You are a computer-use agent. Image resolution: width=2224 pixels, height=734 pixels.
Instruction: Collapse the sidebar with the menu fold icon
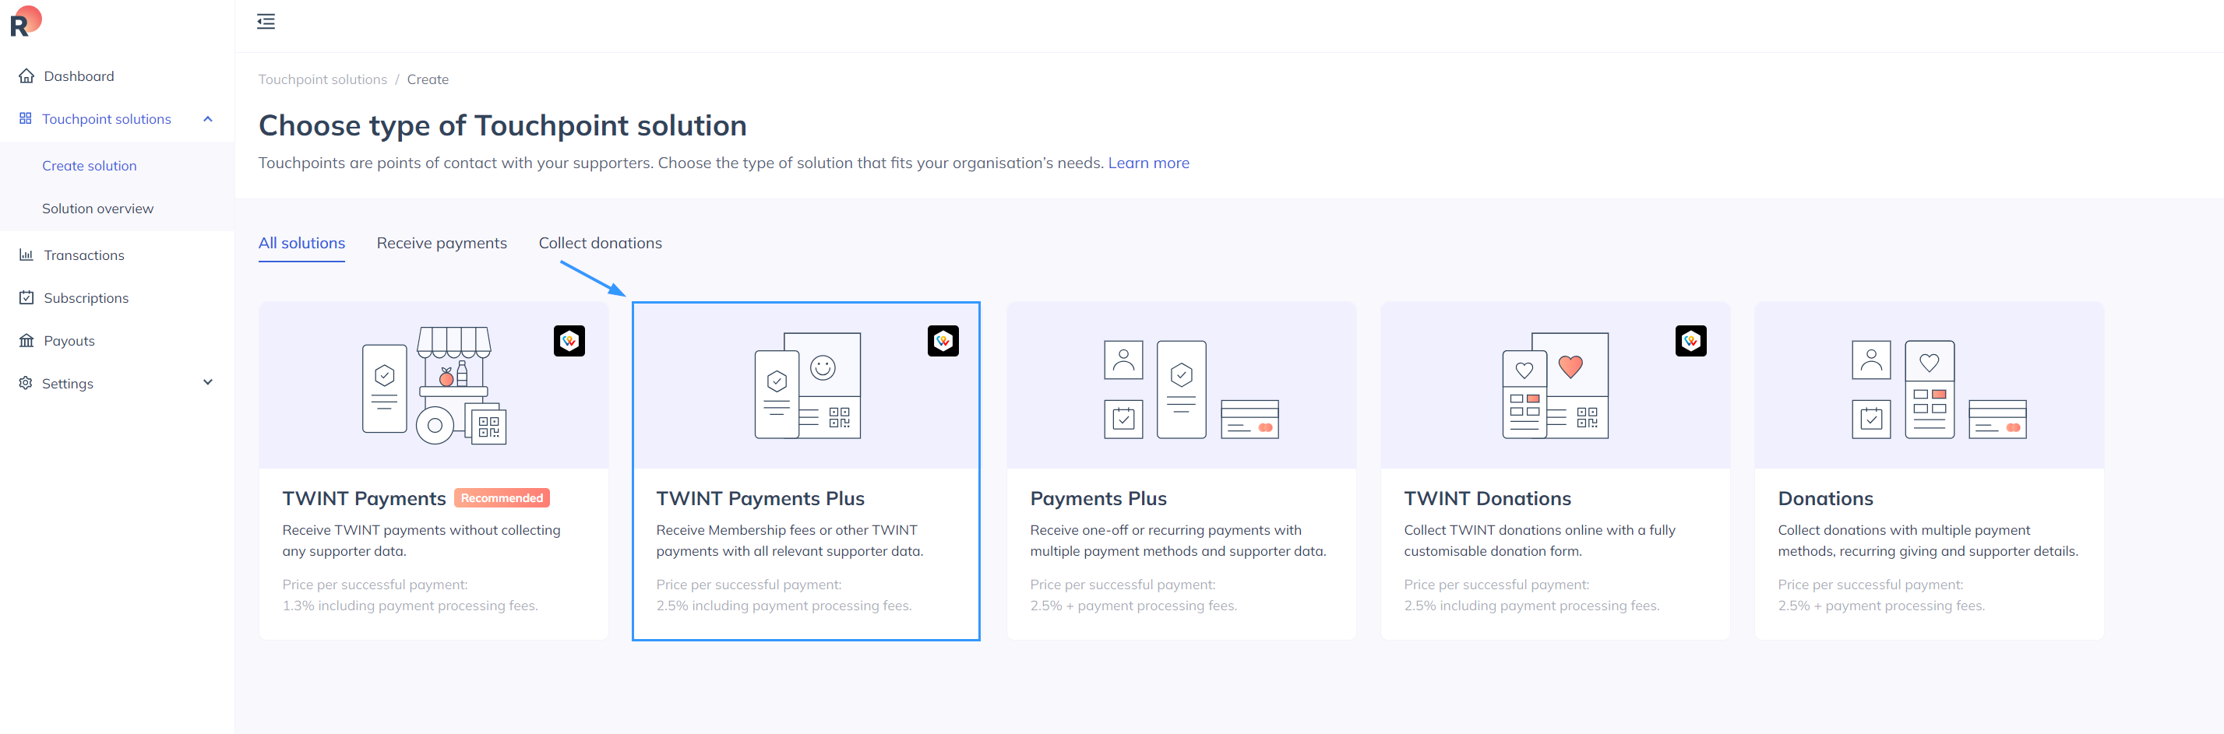coord(266,22)
